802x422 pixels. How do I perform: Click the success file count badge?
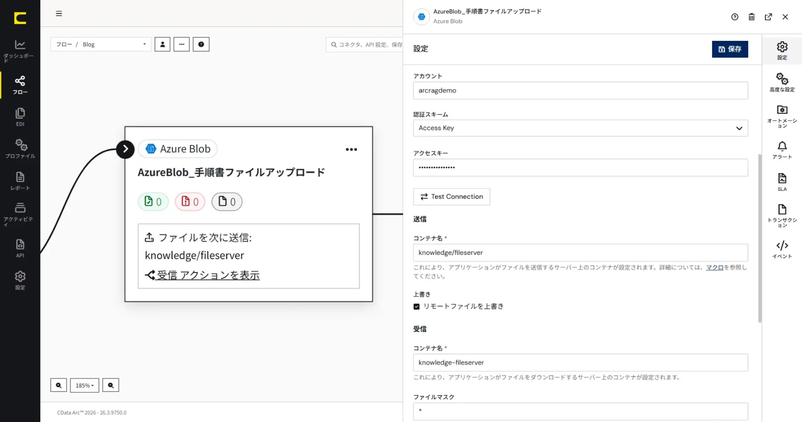coord(153,201)
